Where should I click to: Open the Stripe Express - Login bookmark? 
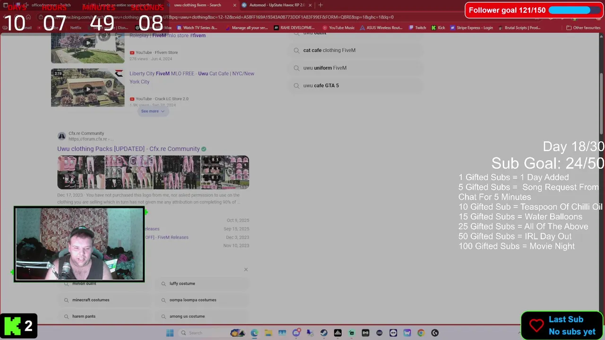(471, 27)
